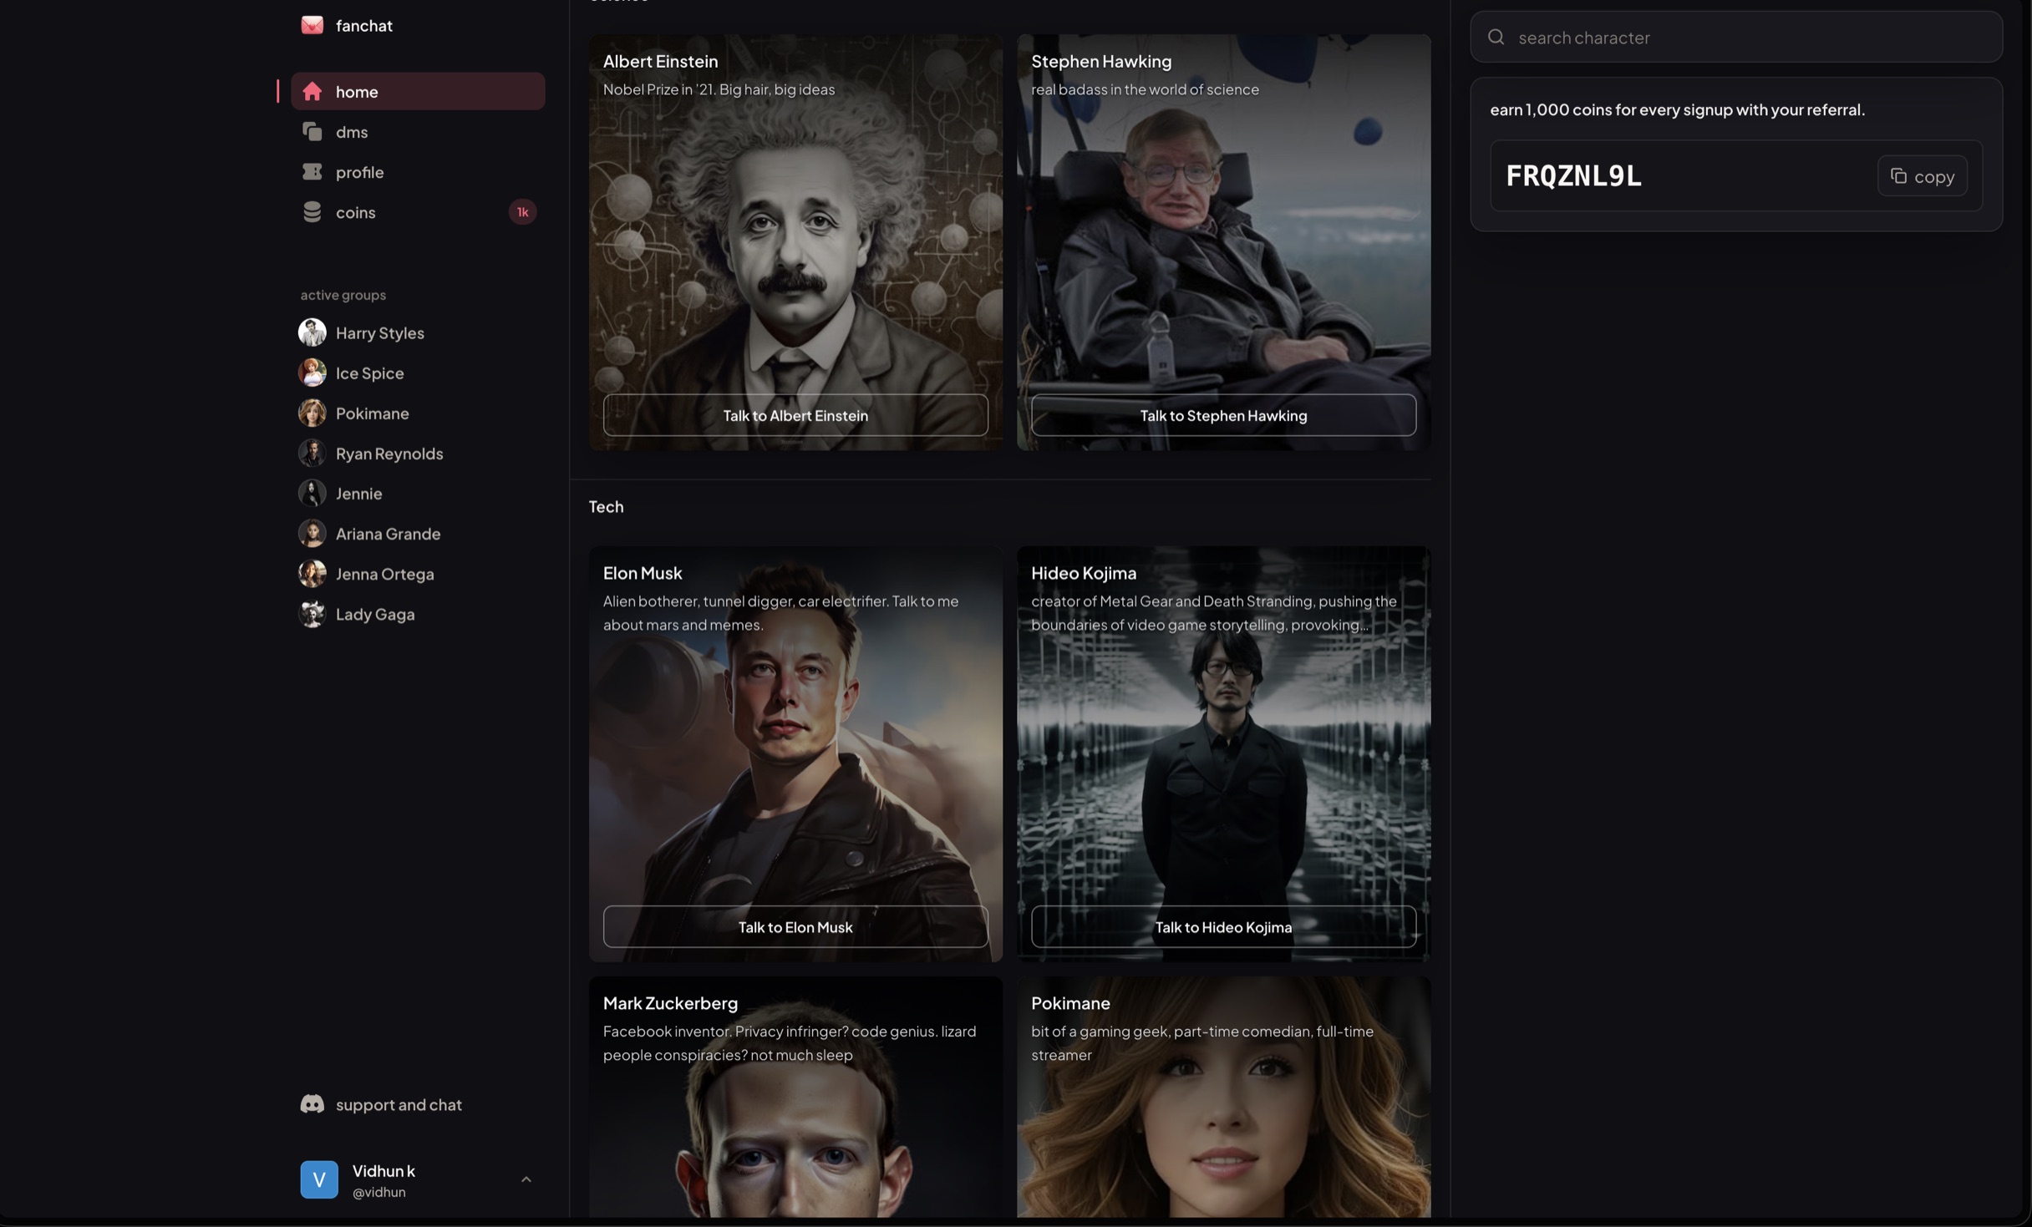Click fanchat brand name

(x=363, y=26)
